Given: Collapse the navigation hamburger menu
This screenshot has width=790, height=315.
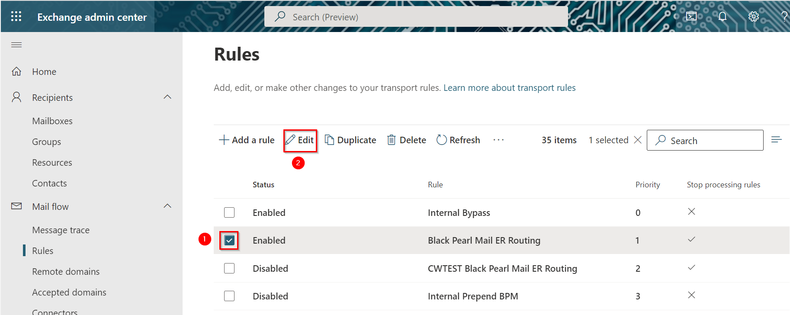Looking at the screenshot, I should tap(16, 45).
